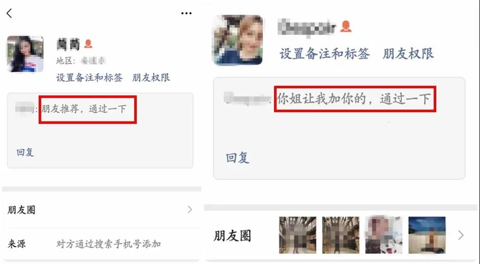Open second Moments thumbnail on right
The height and width of the screenshot is (264, 480).
click(x=341, y=235)
